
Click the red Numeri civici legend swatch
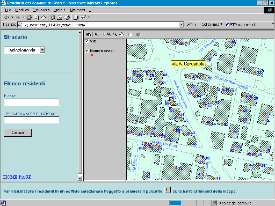pyautogui.click(x=92, y=55)
